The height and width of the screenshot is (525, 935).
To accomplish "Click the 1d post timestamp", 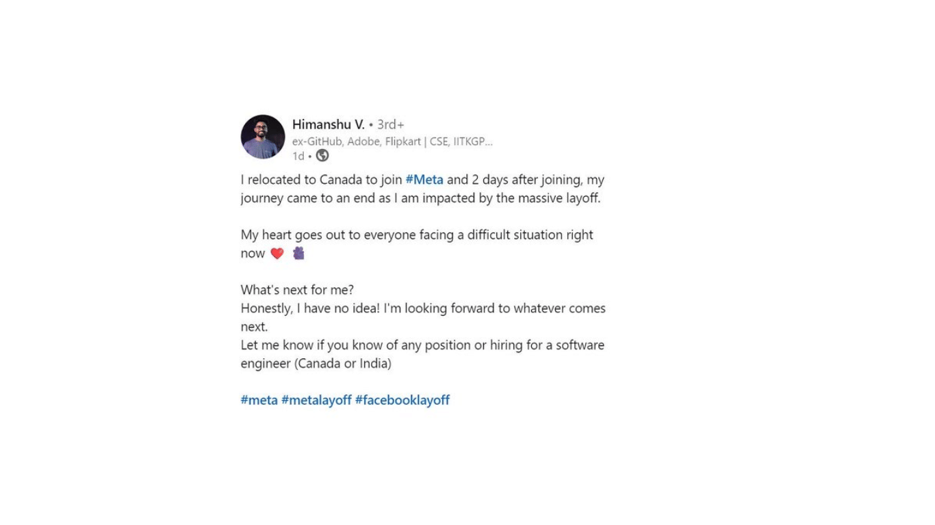I will point(298,156).
